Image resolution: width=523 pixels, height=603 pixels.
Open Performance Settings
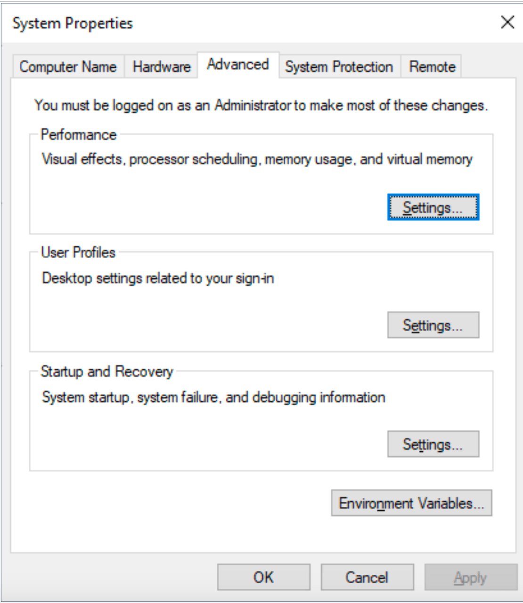pos(433,207)
